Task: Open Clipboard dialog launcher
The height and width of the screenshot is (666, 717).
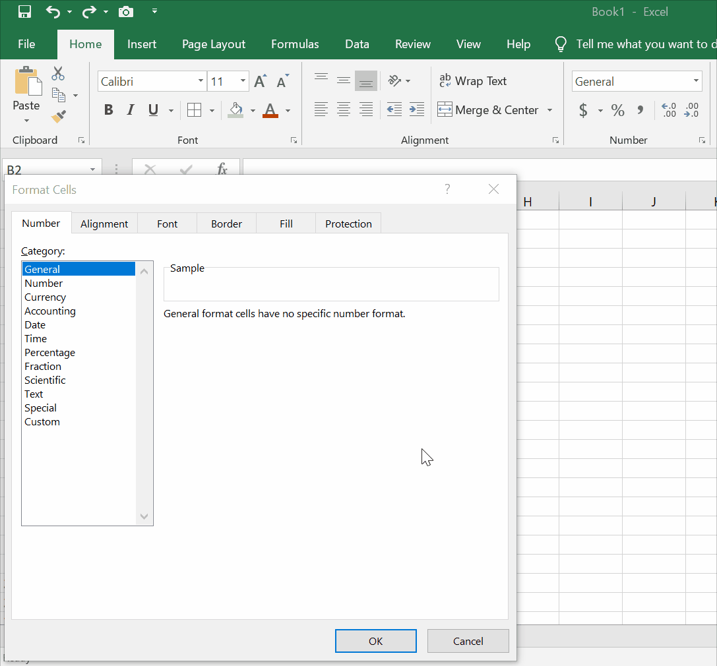Action: [x=81, y=141]
